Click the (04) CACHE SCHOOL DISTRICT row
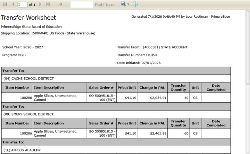The height and width of the screenshot is (154, 250). 116,78
